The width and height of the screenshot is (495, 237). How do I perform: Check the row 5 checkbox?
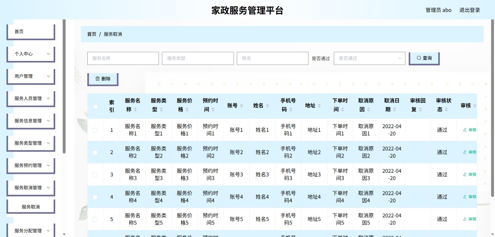[95, 219]
